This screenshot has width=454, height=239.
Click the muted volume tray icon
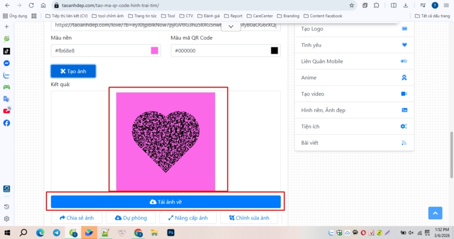tap(411, 233)
